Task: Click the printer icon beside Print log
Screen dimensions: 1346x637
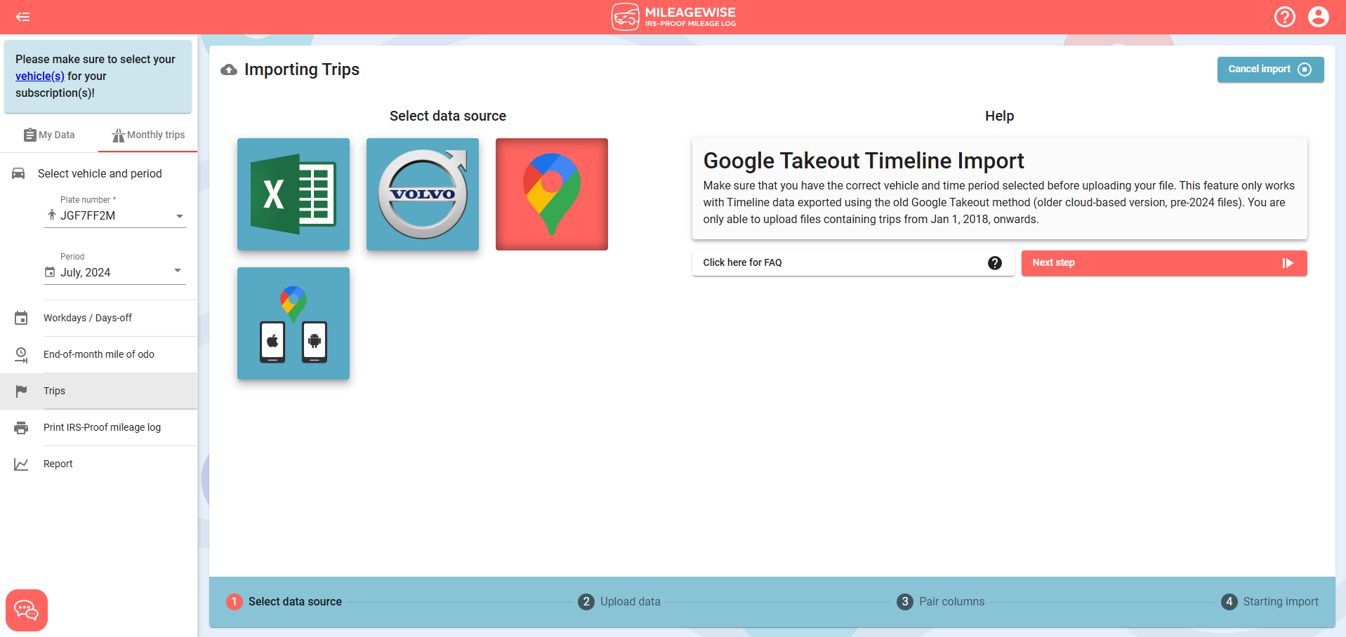Action: [x=21, y=427]
